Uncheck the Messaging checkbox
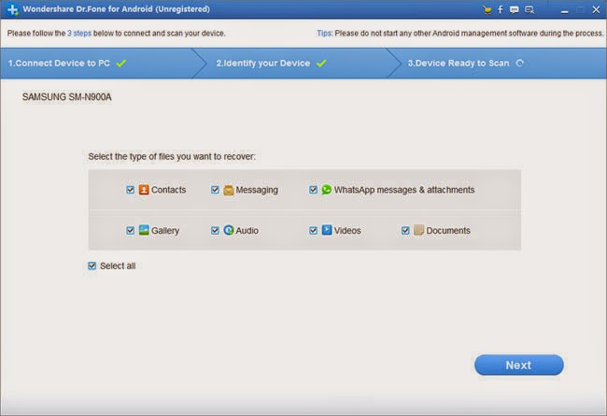 [215, 190]
